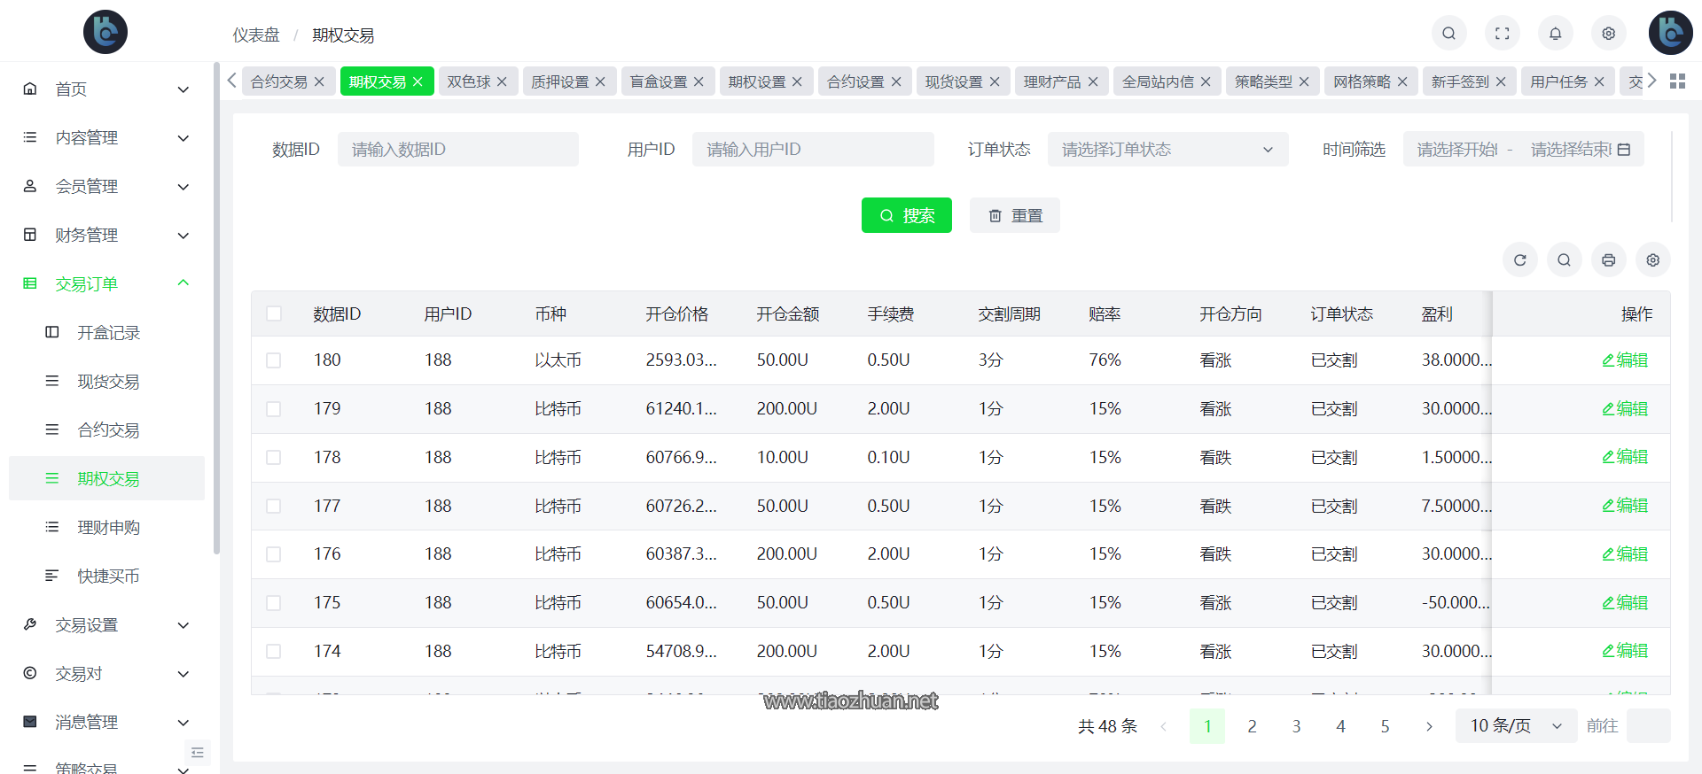
Task: Focus the 数据ID input field
Action: (x=457, y=150)
